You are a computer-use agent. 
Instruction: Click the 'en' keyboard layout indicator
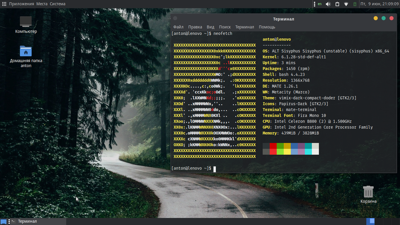[x=320, y=4]
